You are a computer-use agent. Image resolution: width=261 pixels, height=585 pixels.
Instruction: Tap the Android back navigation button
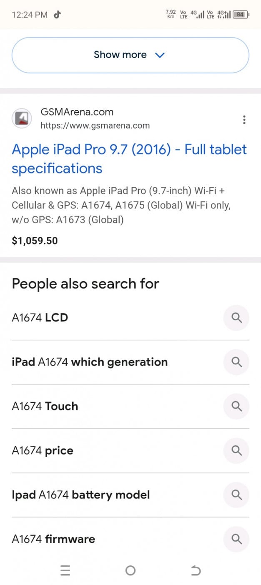196,570
